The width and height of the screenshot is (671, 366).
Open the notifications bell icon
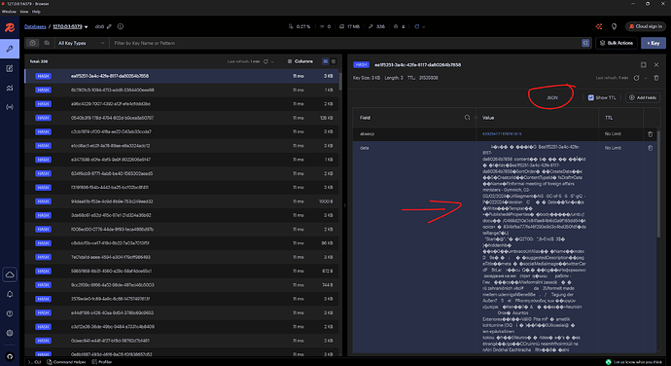coord(10,294)
